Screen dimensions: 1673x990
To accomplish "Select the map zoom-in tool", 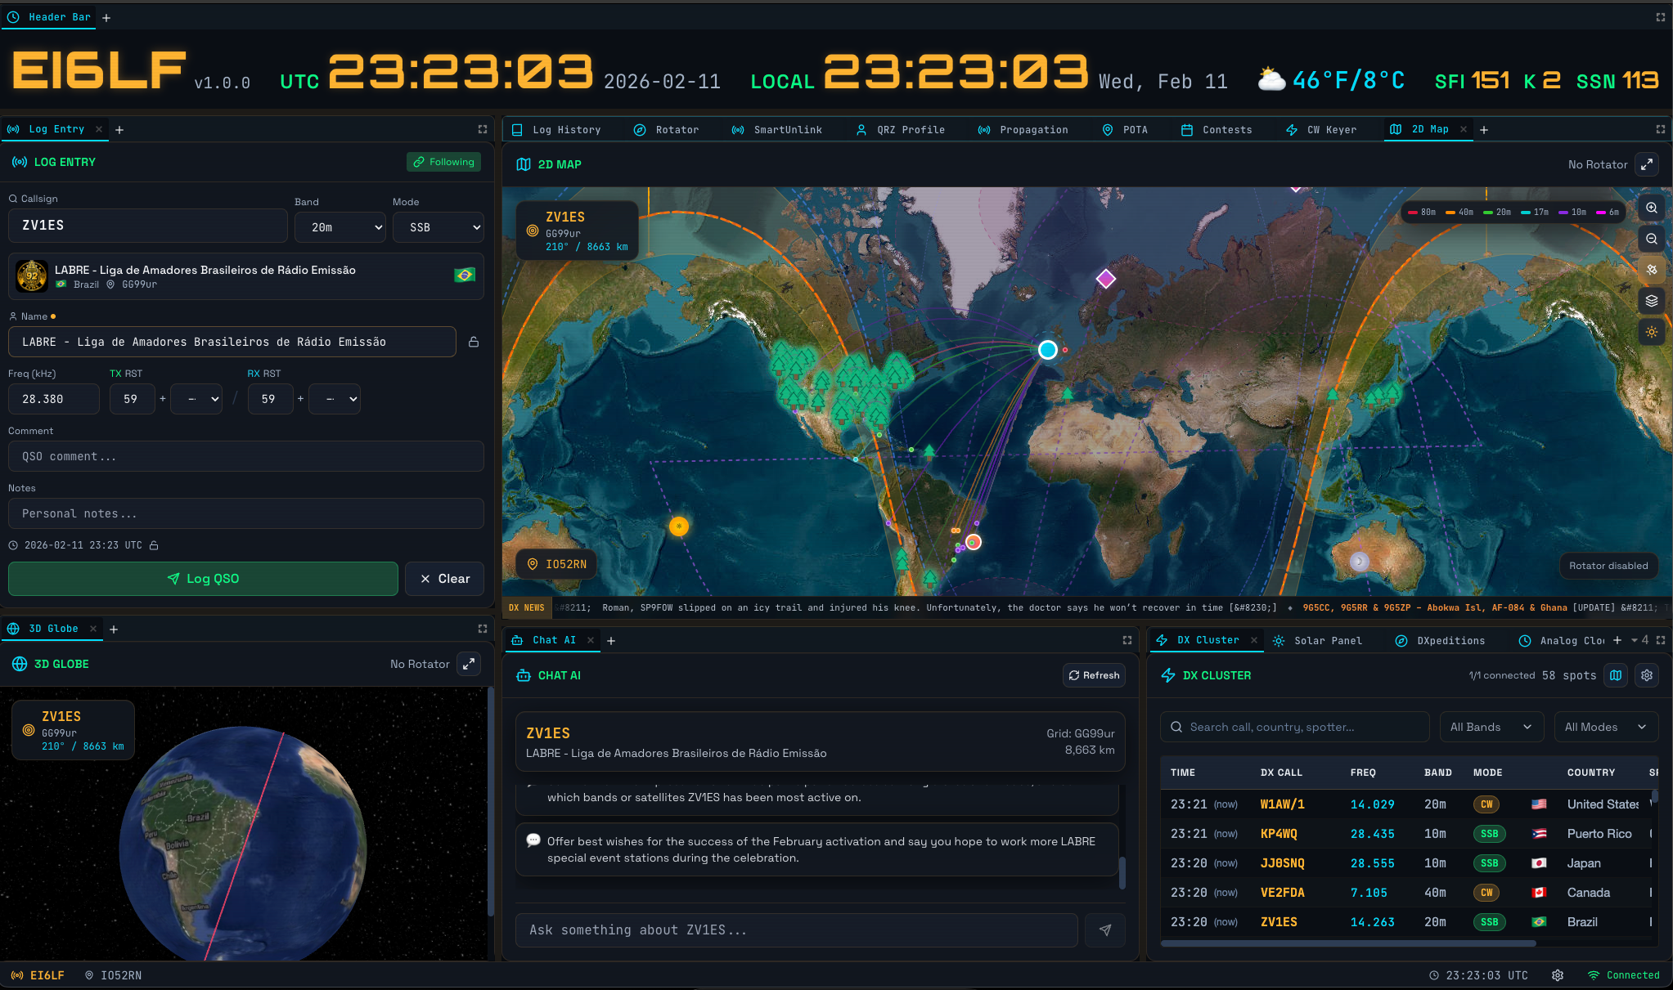I will pos(1652,208).
